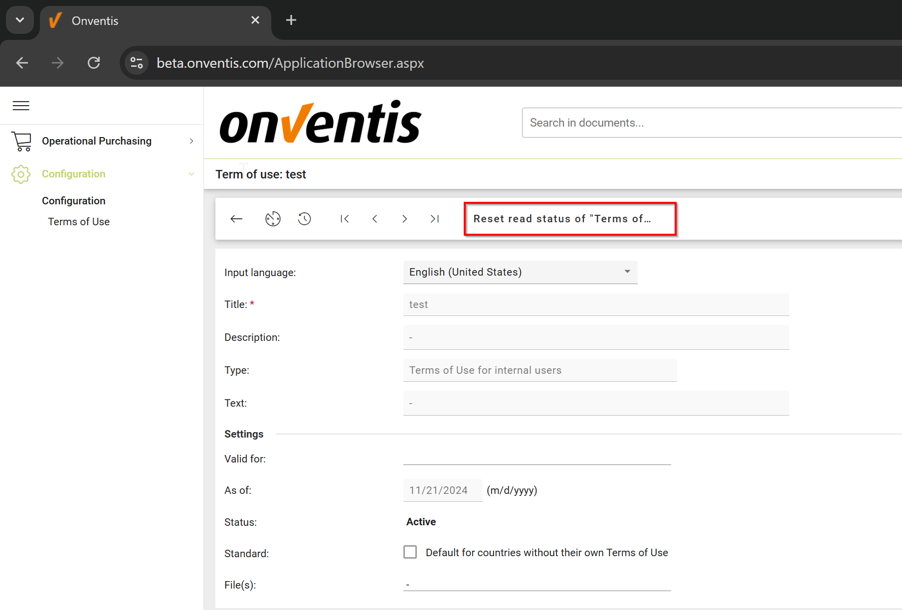Click the palette icon in the toolbar
The height and width of the screenshot is (610, 902).
(273, 219)
